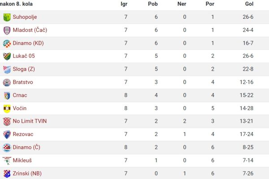269x179 pixels.
Task: Click the Zrinski (NB) club crest
Action: 7,174
